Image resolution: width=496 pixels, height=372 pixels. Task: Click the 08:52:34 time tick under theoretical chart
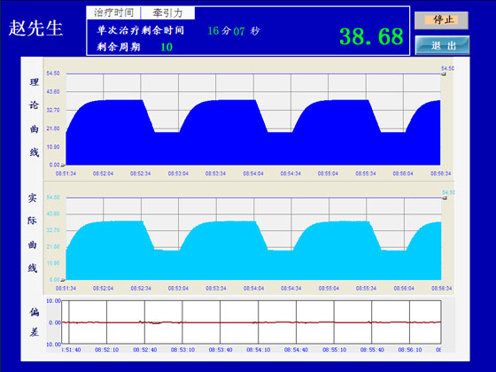(x=141, y=174)
